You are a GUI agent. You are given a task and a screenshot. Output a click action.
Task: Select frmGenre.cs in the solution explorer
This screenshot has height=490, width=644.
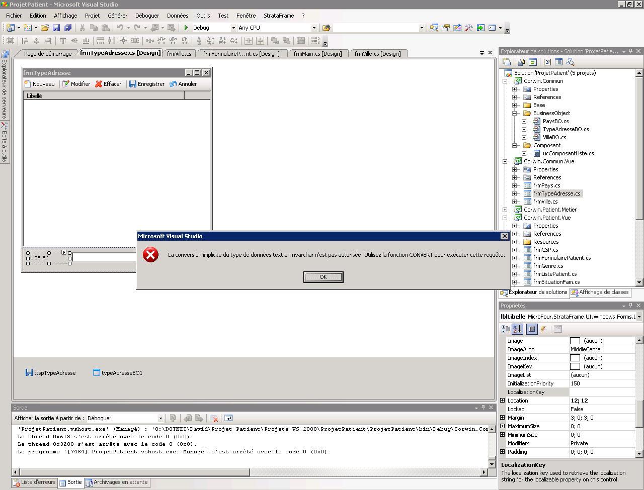[548, 266]
